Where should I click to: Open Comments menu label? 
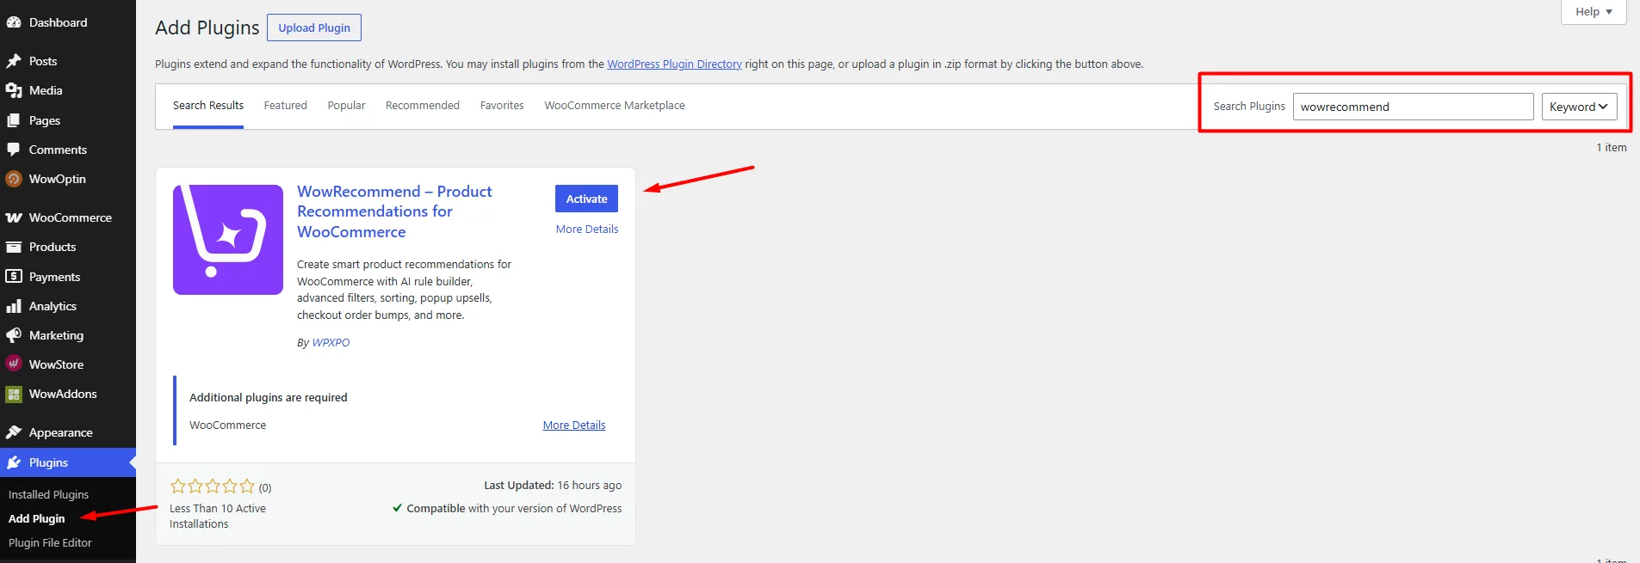click(x=58, y=150)
